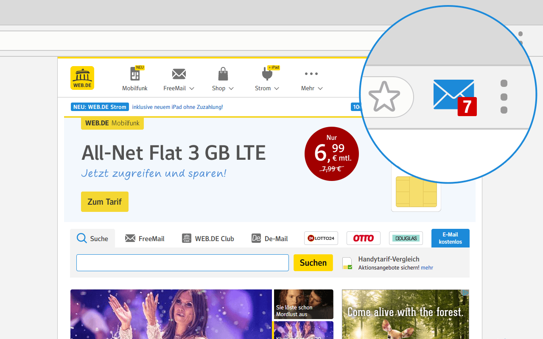The image size is (543, 339).
Task: Open the second small news thumbnail below Mordlust
Action: pyautogui.click(x=304, y=330)
